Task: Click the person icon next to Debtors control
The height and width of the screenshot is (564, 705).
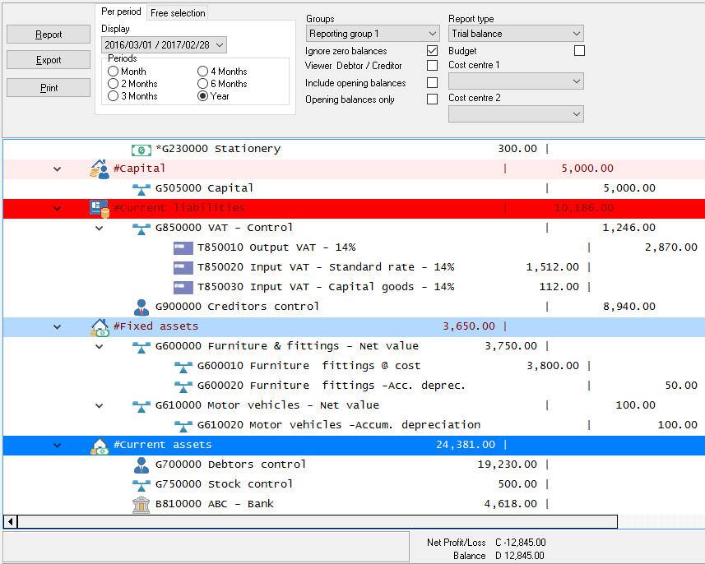Action: 141,465
